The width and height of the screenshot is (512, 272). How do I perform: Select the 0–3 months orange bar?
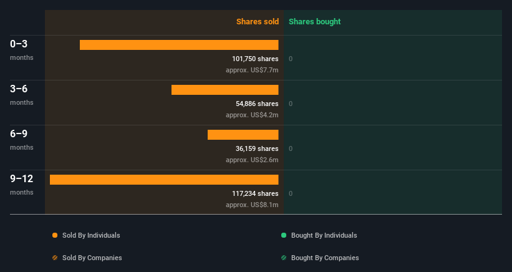pyautogui.click(x=179, y=45)
